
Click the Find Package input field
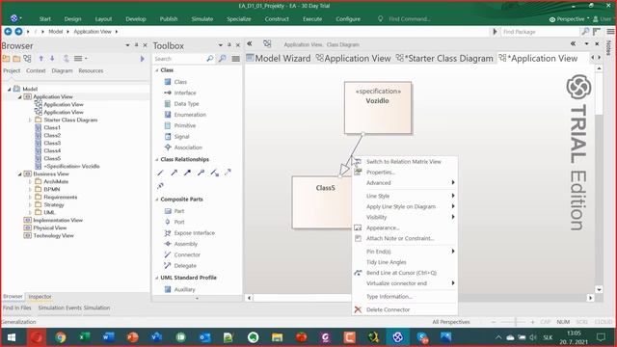click(541, 32)
